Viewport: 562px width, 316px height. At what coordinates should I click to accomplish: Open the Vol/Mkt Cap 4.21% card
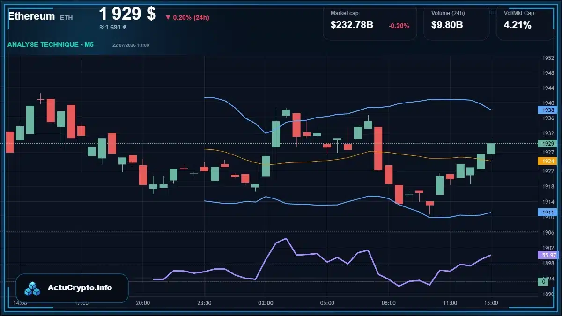point(525,22)
